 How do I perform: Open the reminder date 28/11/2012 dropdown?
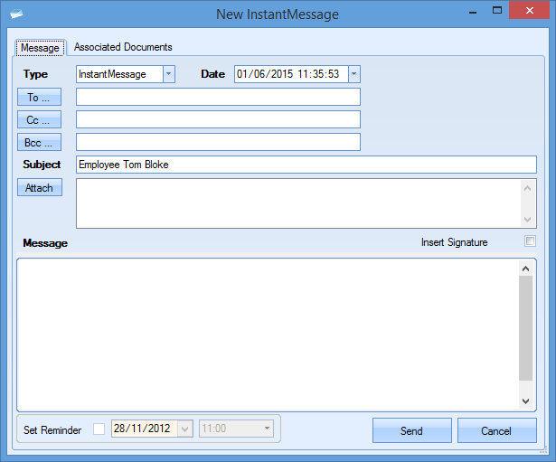186,429
